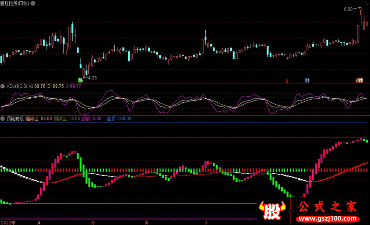Click the 2022年 date axis label

pyautogui.click(x=8, y=222)
